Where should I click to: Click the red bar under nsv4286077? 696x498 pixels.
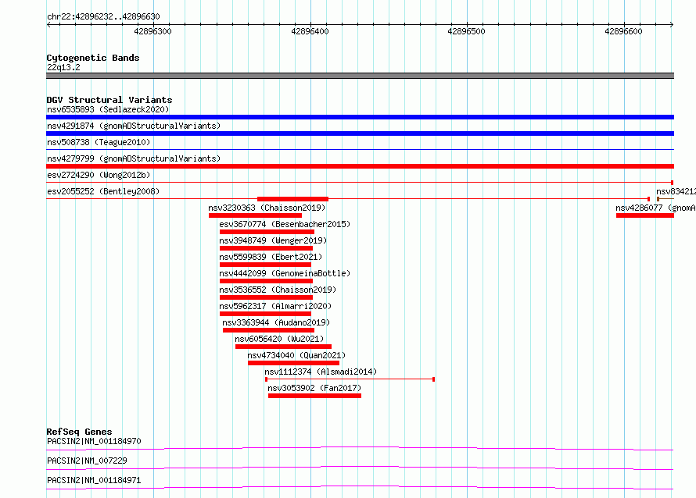[645, 215]
